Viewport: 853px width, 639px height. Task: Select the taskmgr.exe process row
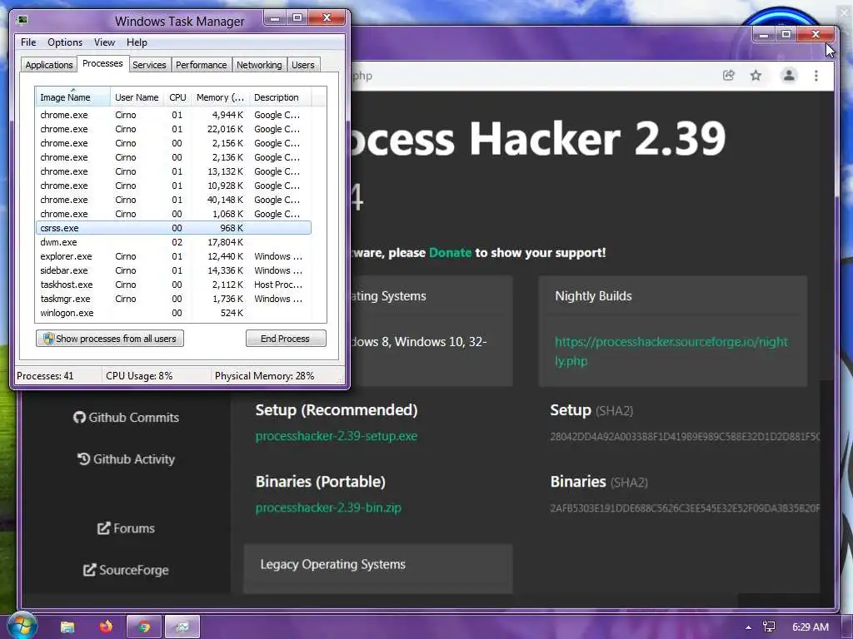point(173,299)
